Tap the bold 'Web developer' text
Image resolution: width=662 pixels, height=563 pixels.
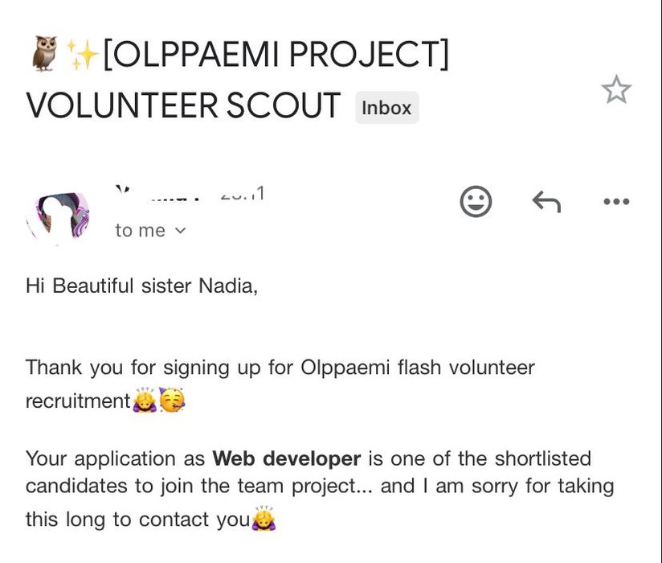click(287, 458)
